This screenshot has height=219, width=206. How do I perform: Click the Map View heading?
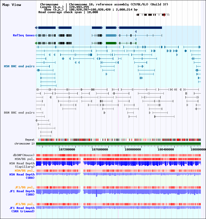click(12, 5)
